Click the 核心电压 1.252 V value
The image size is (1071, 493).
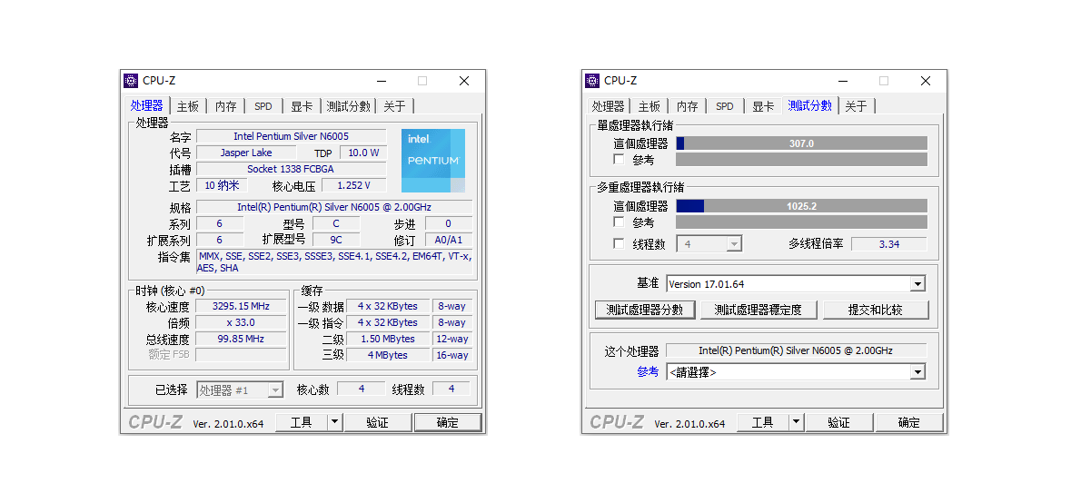[353, 185]
